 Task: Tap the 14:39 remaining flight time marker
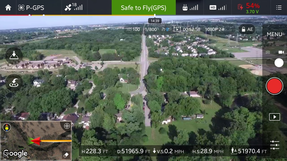click(x=155, y=21)
